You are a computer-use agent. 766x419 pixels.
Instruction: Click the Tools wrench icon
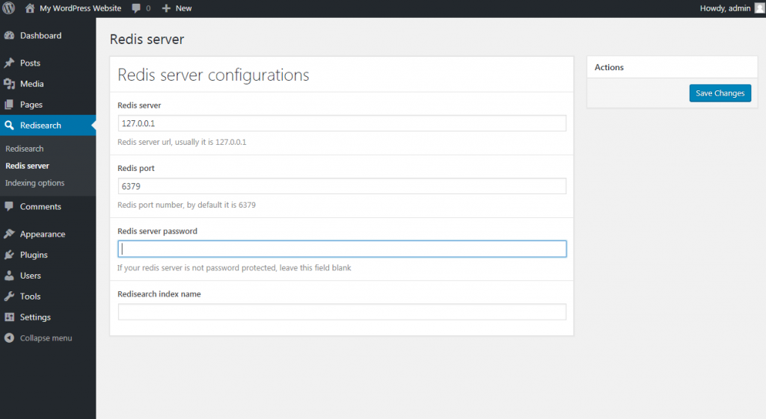9,297
